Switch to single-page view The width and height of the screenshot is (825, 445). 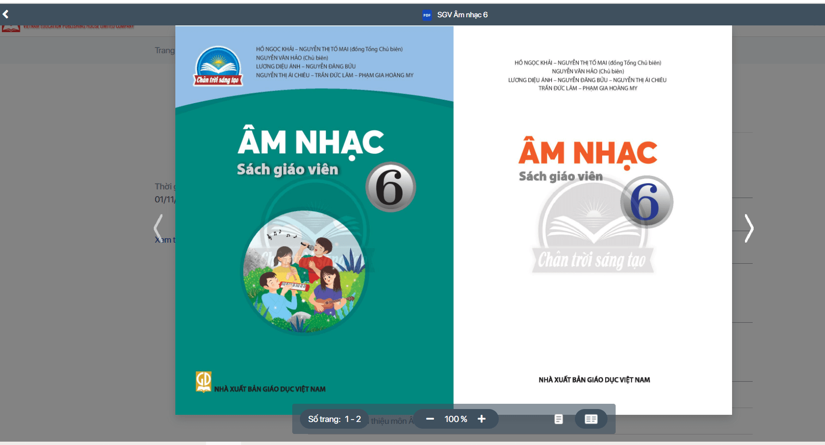(559, 419)
